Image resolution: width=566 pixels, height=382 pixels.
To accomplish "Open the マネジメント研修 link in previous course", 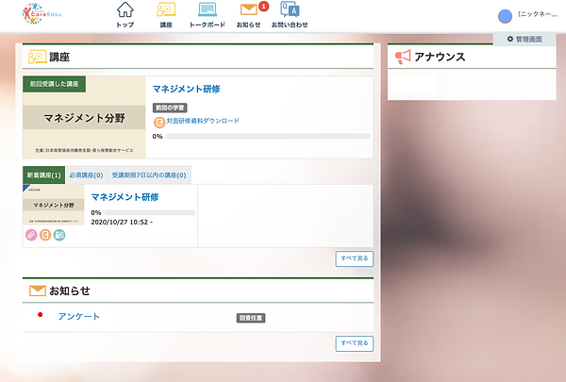I will tap(186, 89).
